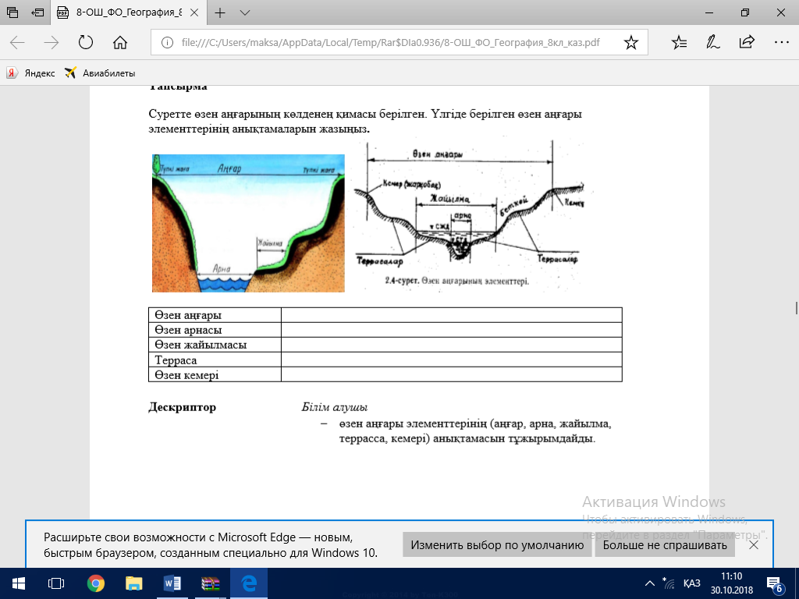Open the tabs you've set aside
The height and width of the screenshot is (599, 799).
tap(12, 12)
